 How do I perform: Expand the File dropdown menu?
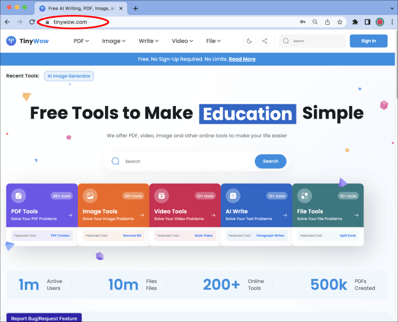coord(213,41)
